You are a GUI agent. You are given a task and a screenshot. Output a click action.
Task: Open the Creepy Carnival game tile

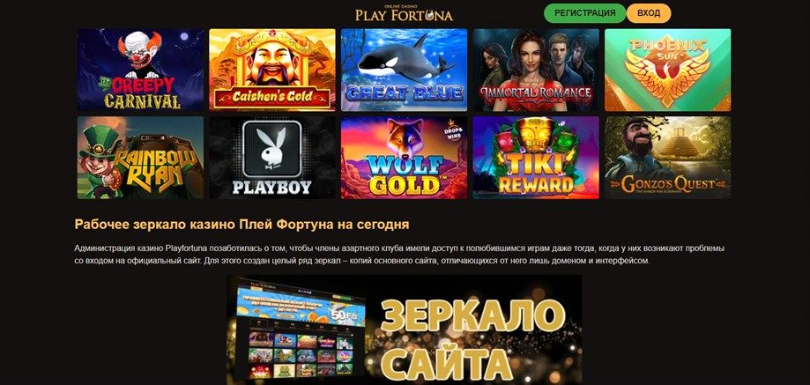pos(140,70)
